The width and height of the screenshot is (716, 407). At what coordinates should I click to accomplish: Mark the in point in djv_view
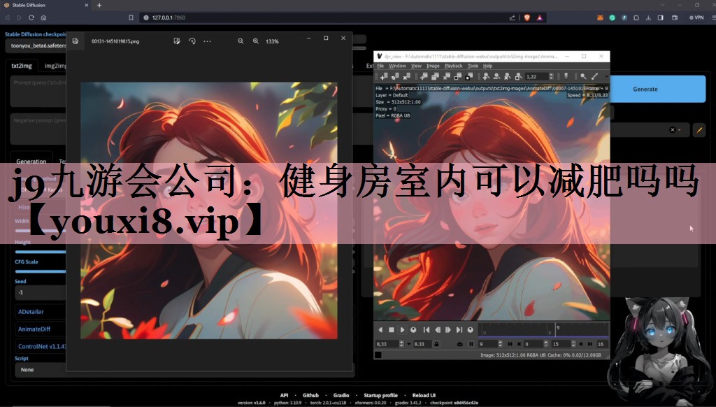tap(510, 345)
